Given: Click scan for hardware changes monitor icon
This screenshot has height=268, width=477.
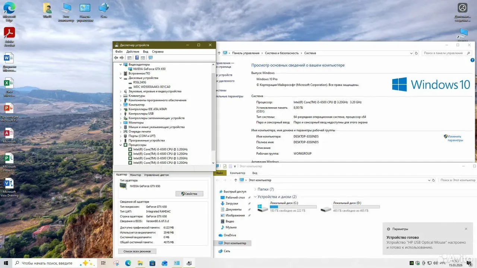Looking at the screenshot, I should point(151,58).
